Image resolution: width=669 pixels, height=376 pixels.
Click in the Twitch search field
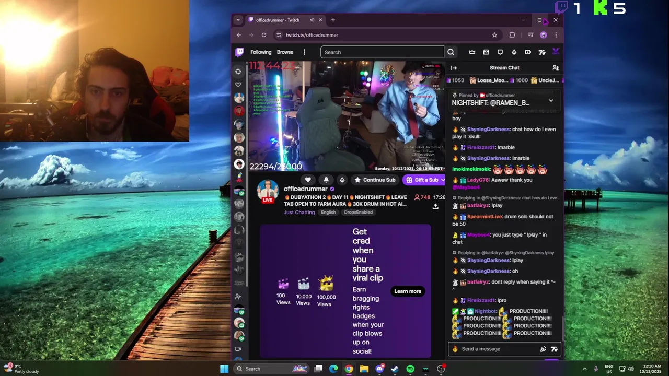click(x=382, y=52)
